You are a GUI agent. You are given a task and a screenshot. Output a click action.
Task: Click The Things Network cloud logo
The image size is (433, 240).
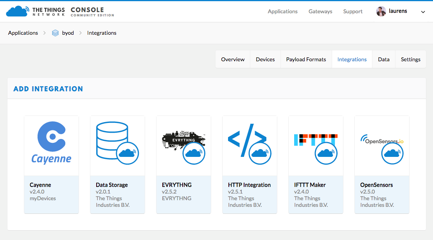[x=17, y=11]
